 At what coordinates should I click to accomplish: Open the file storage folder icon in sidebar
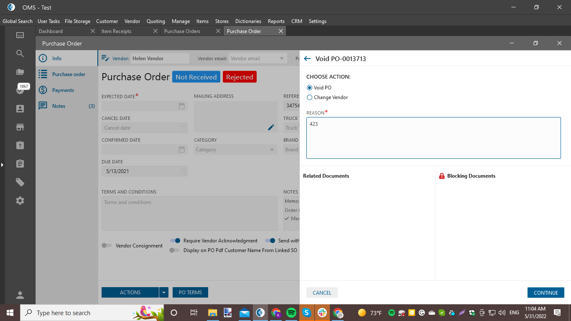point(20,72)
